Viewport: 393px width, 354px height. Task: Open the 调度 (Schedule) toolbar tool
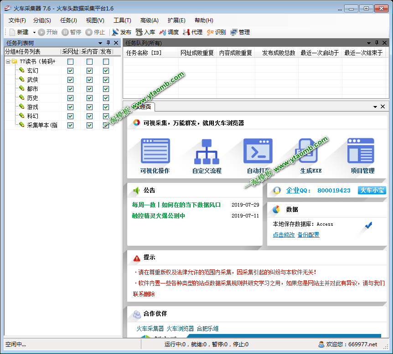[x=169, y=32]
